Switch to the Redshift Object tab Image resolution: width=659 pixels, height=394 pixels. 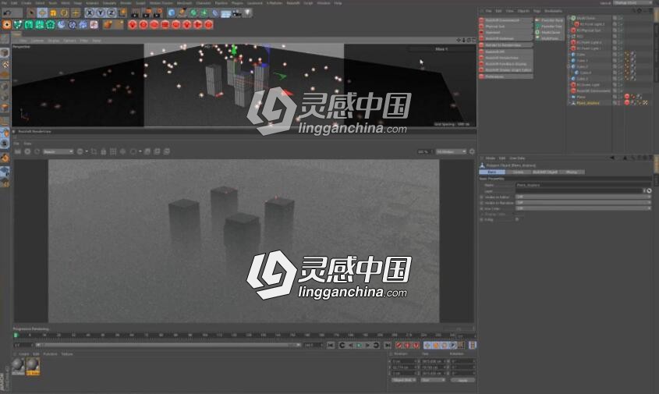pos(545,172)
